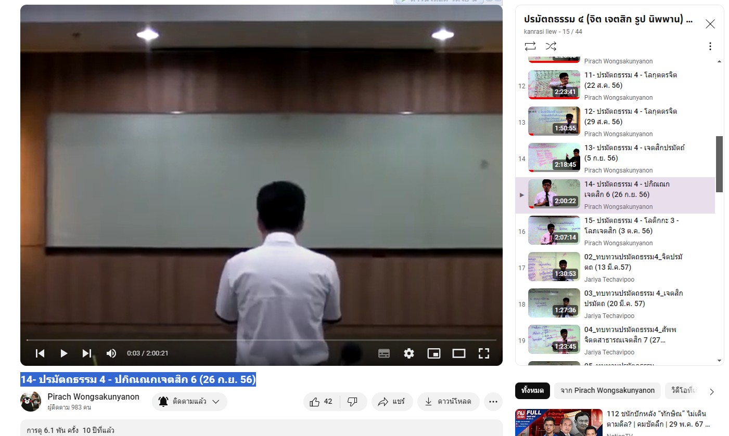Screen dimensions: 729x436
Task: Click the 1:30:53 video thumbnail
Action: click(554, 267)
